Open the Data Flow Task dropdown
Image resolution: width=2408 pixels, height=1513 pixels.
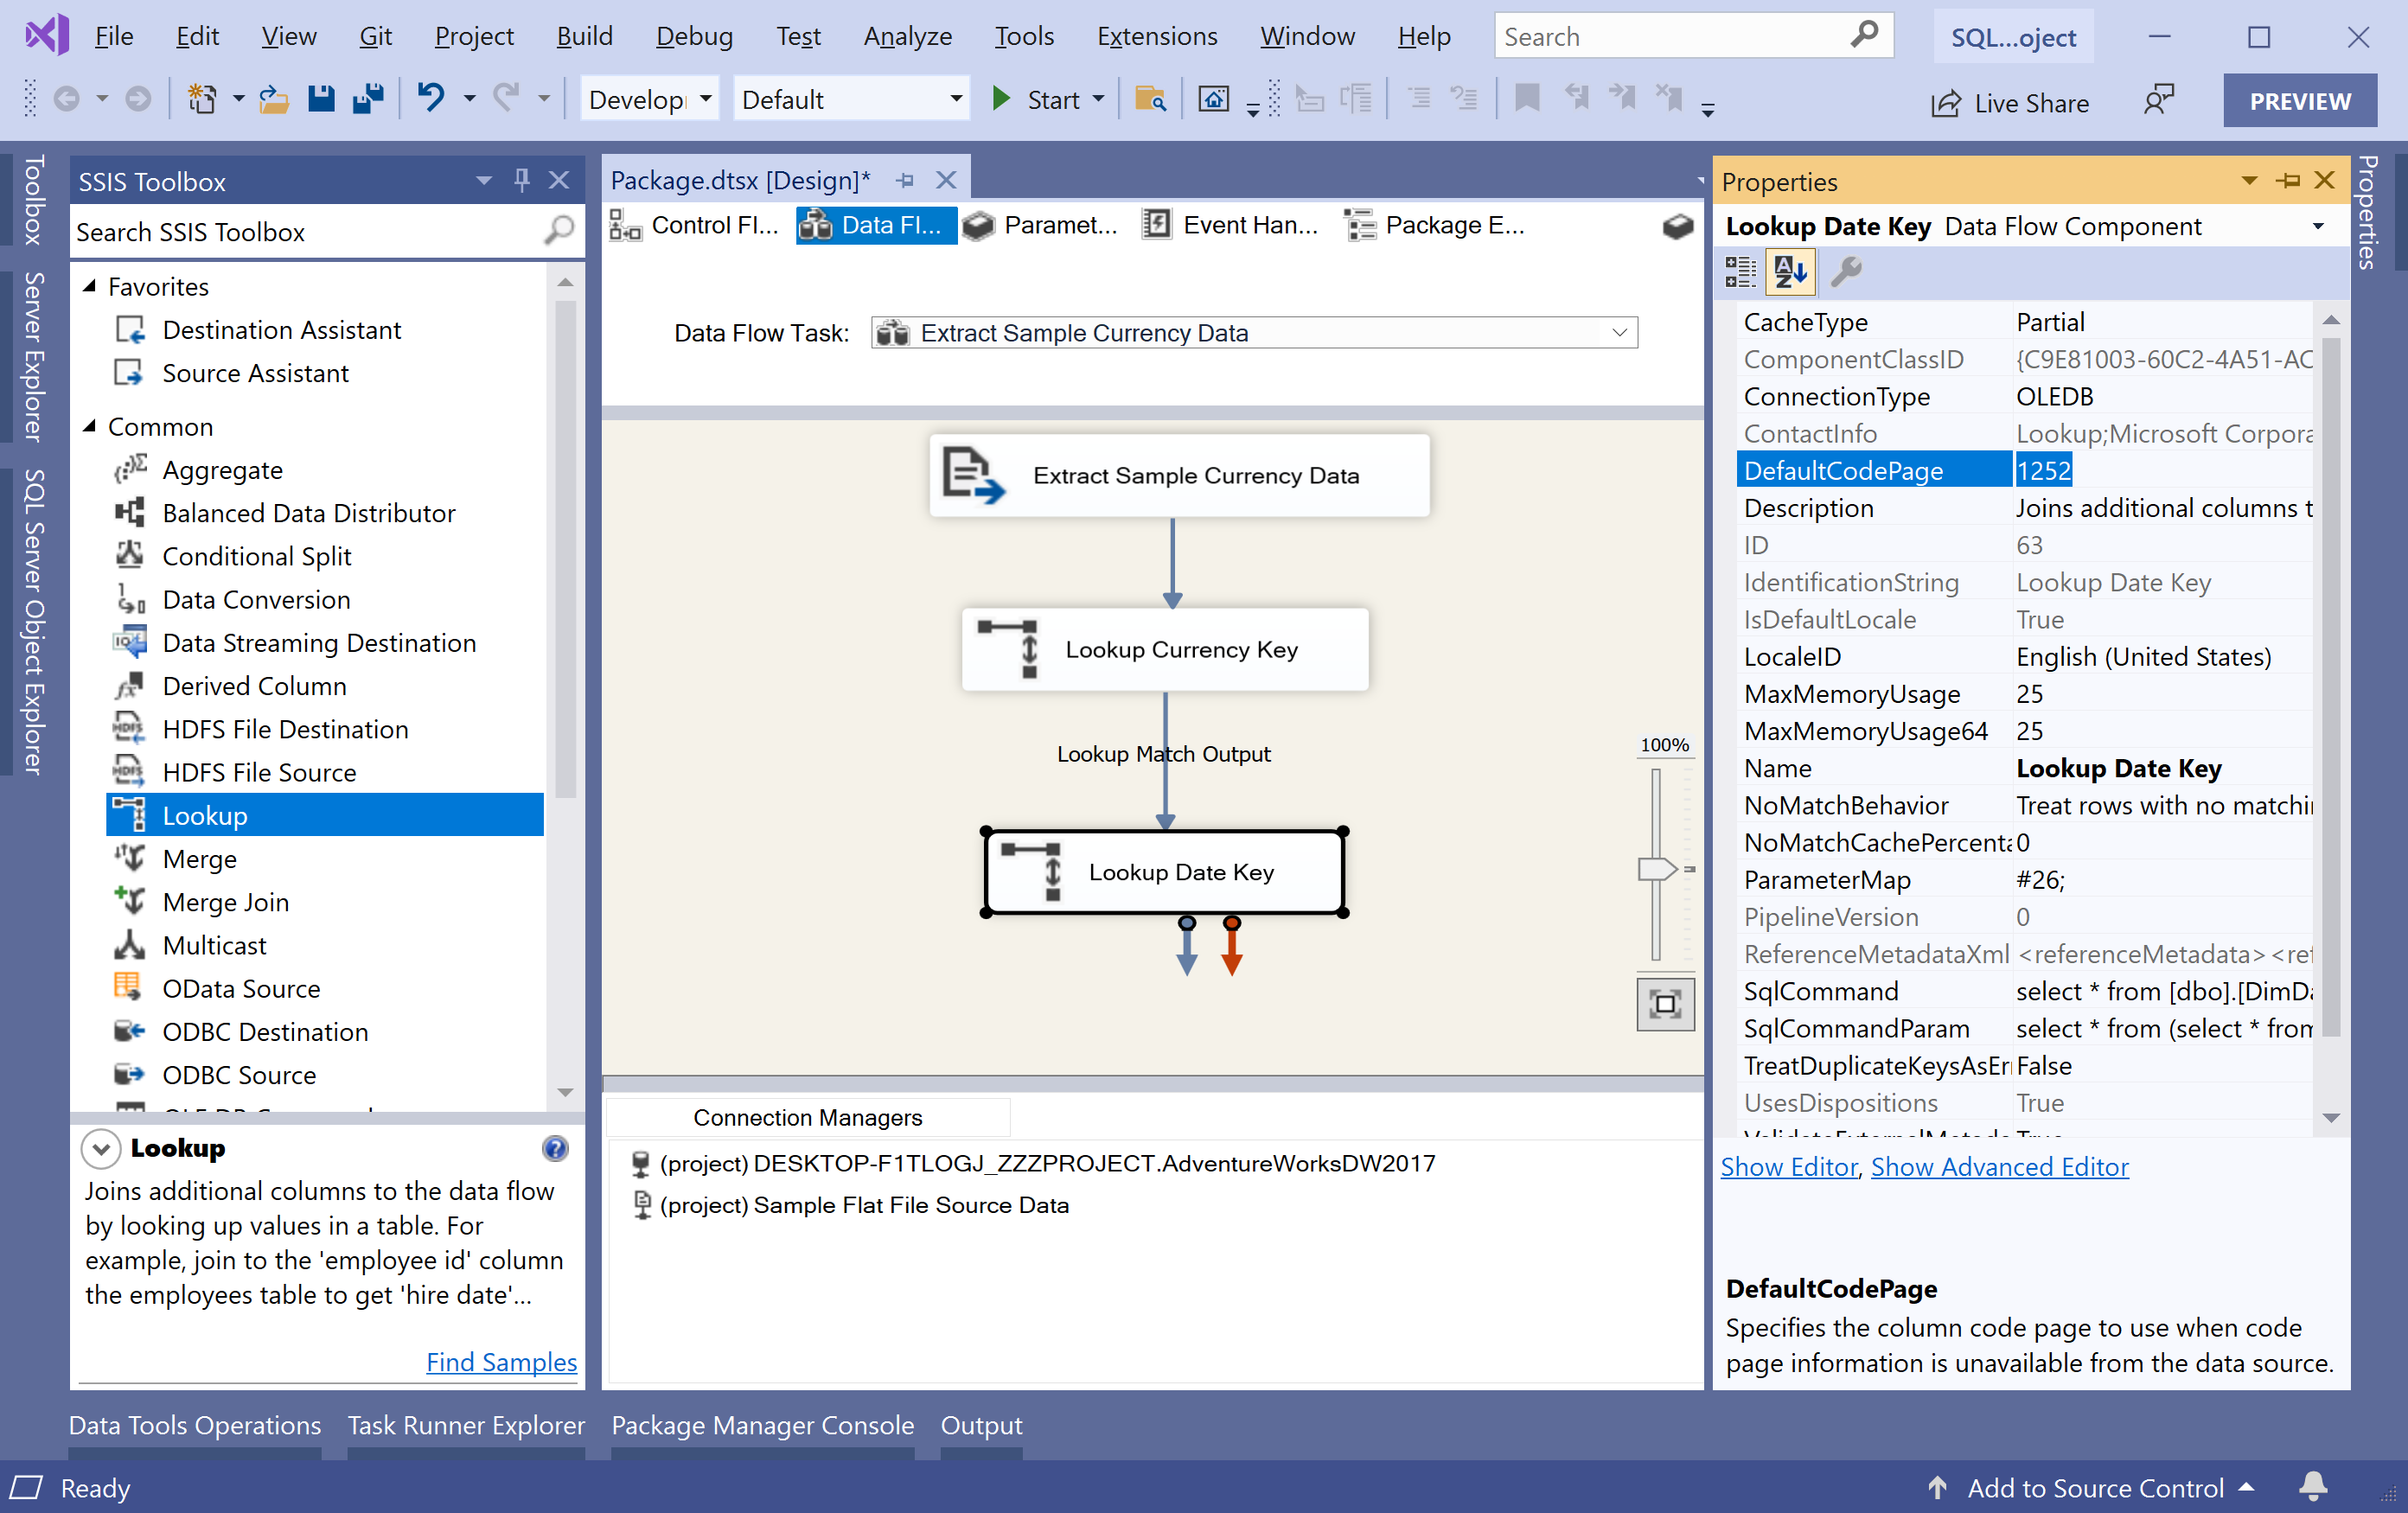tap(1619, 332)
